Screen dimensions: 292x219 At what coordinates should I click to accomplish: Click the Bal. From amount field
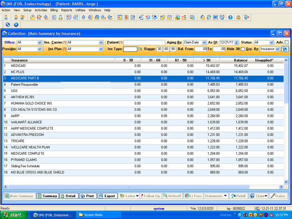pos(201,49)
